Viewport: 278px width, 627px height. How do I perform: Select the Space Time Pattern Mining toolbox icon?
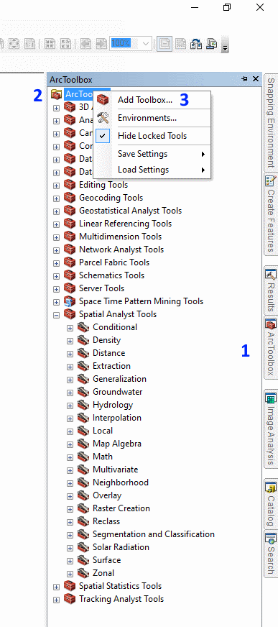(x=70, y=301)
